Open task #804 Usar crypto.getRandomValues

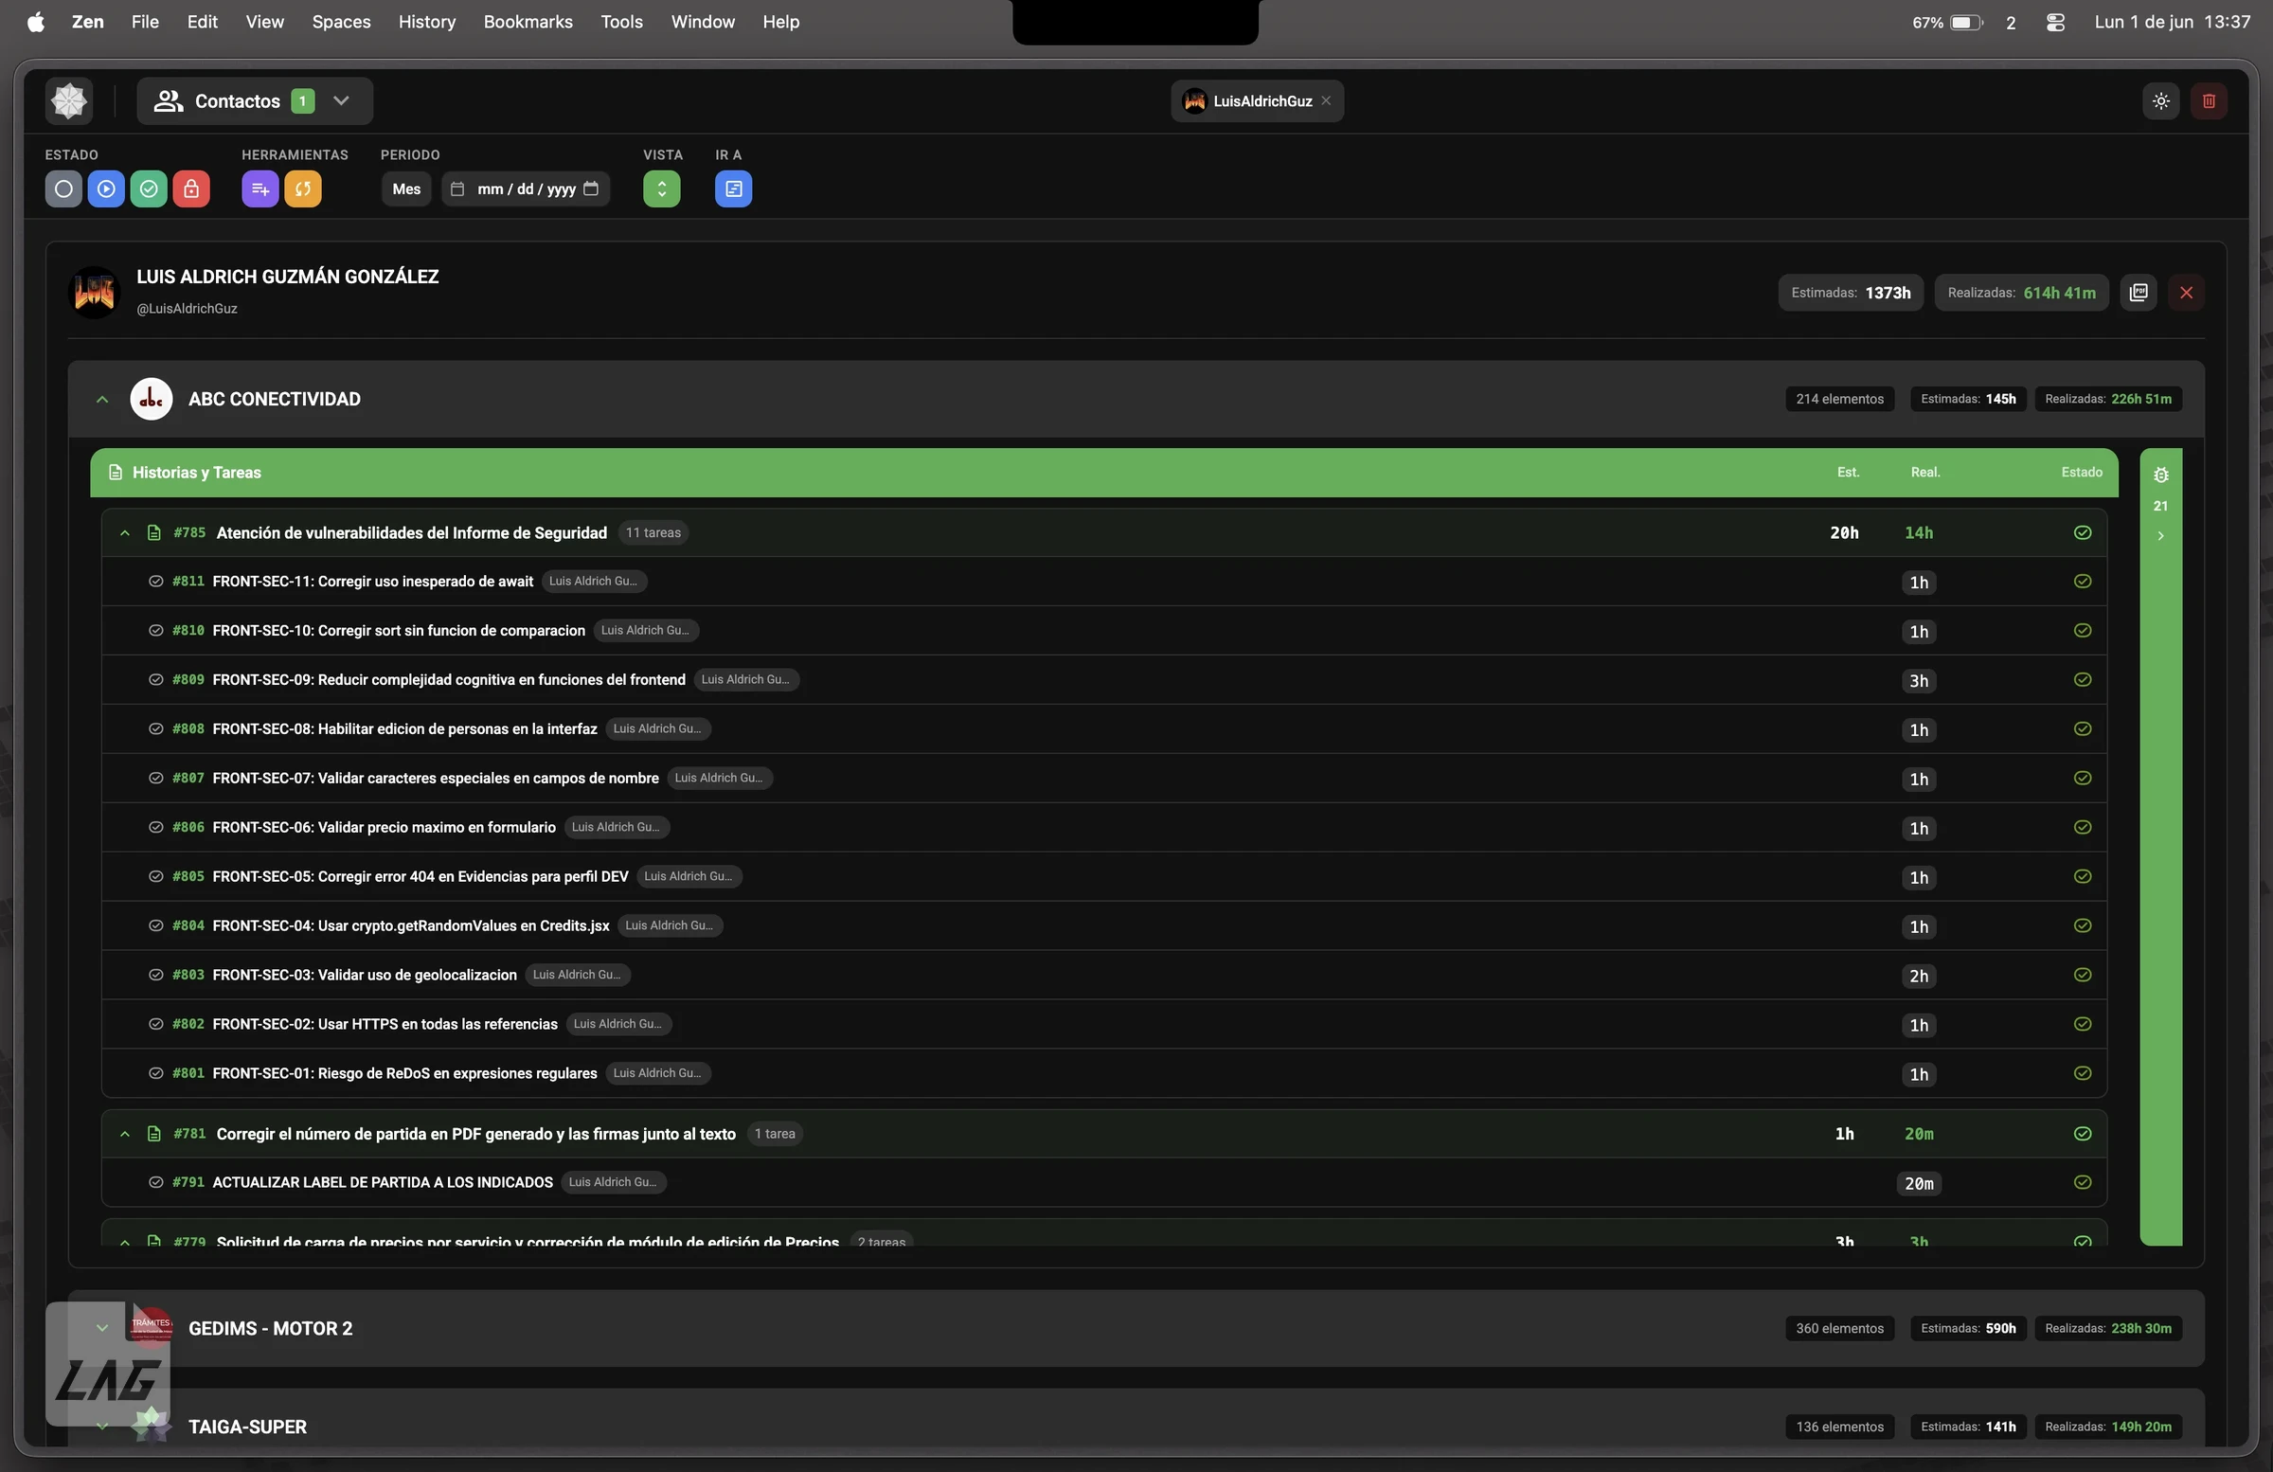point(411,925)
